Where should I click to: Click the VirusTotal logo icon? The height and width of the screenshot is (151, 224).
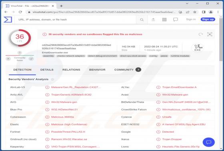[x=8, y=20]
